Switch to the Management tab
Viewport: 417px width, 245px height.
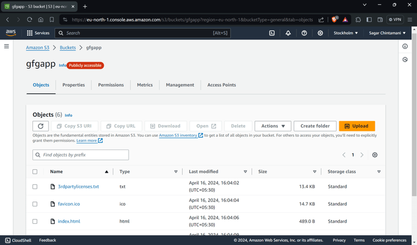point(180,85)
